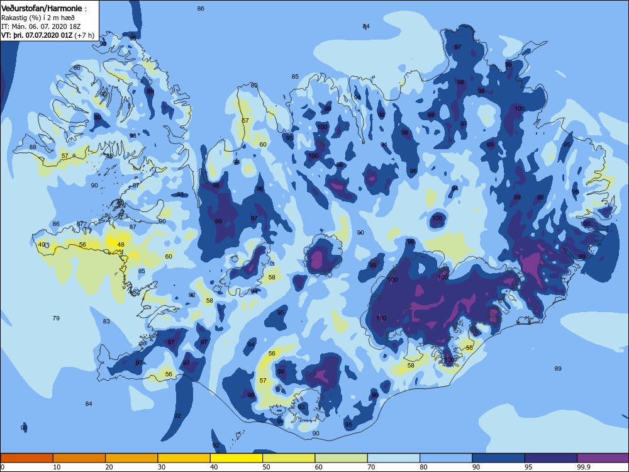Click the humidity value '48' on the map
This screenshot has width=629, height=472.
121,244
